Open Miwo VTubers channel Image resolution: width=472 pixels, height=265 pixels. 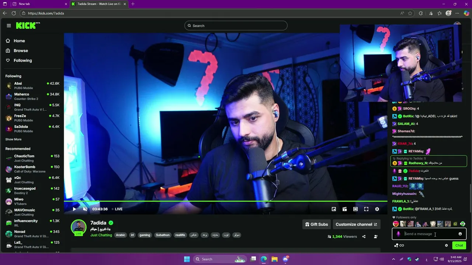(x=32, y=201)
